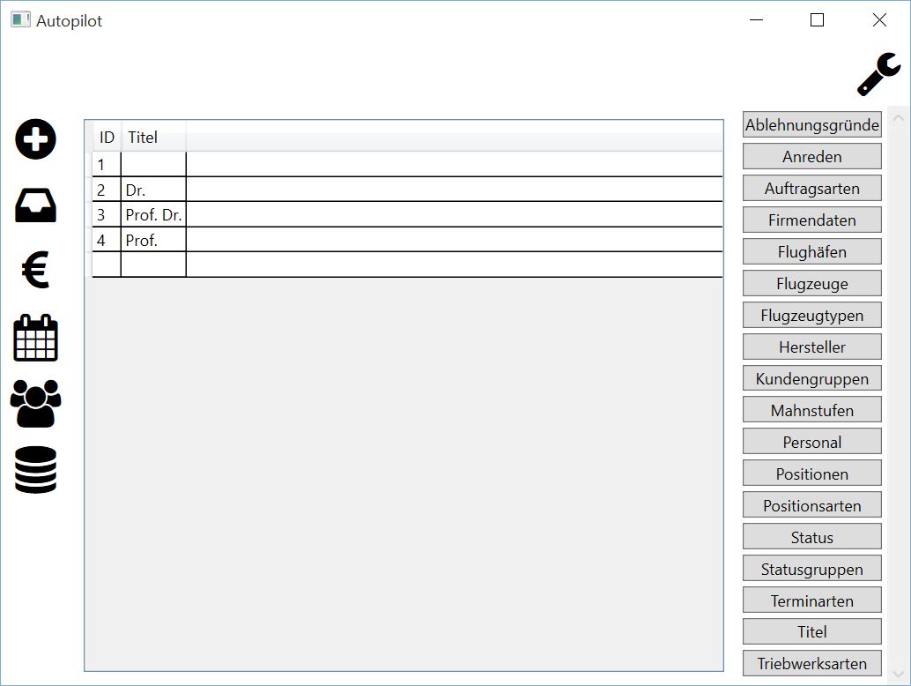
Task: Open Hersteller list
Action: tap(811, 347)
